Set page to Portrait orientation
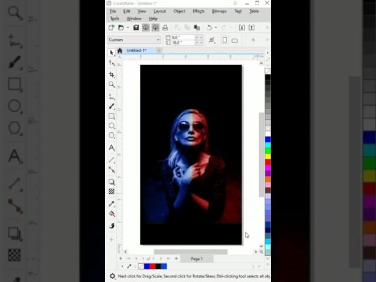376x282 pixels. click(x=224, y=40)
